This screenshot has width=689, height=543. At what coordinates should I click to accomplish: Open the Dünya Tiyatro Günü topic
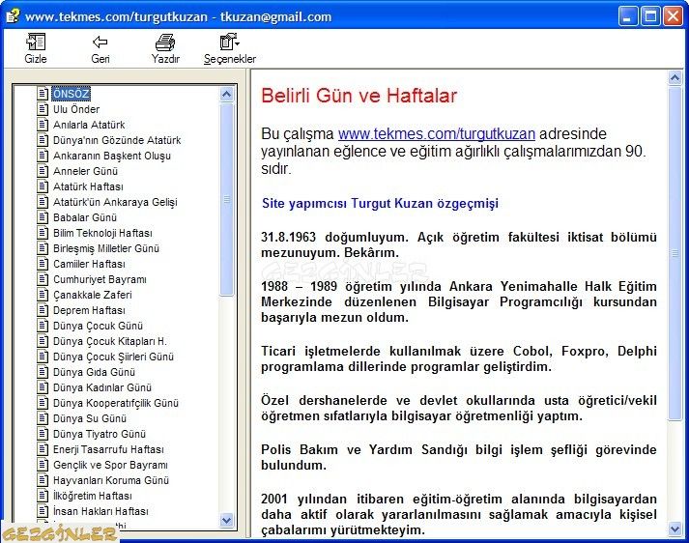point(99,434)
